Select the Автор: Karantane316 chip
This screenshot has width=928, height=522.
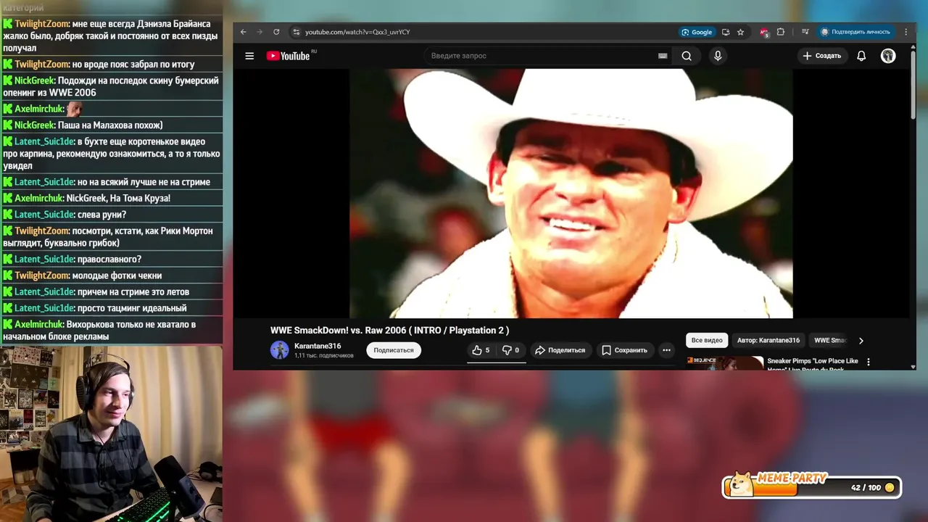point(768,340)
